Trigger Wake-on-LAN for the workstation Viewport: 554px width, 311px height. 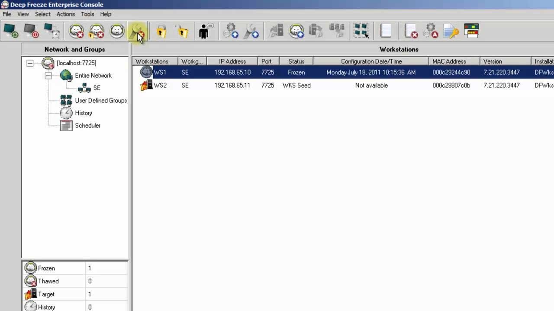[11, 31]
